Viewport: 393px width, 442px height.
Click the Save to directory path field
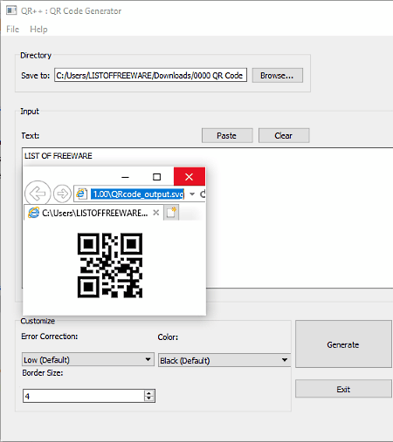[x=150, y=75]
